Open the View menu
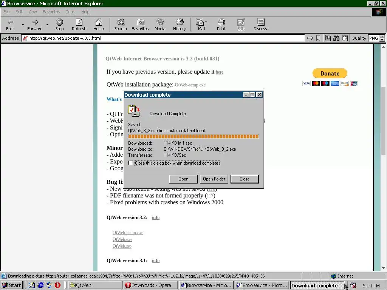This screenshot has height=290, width=387. coord(33,12)
